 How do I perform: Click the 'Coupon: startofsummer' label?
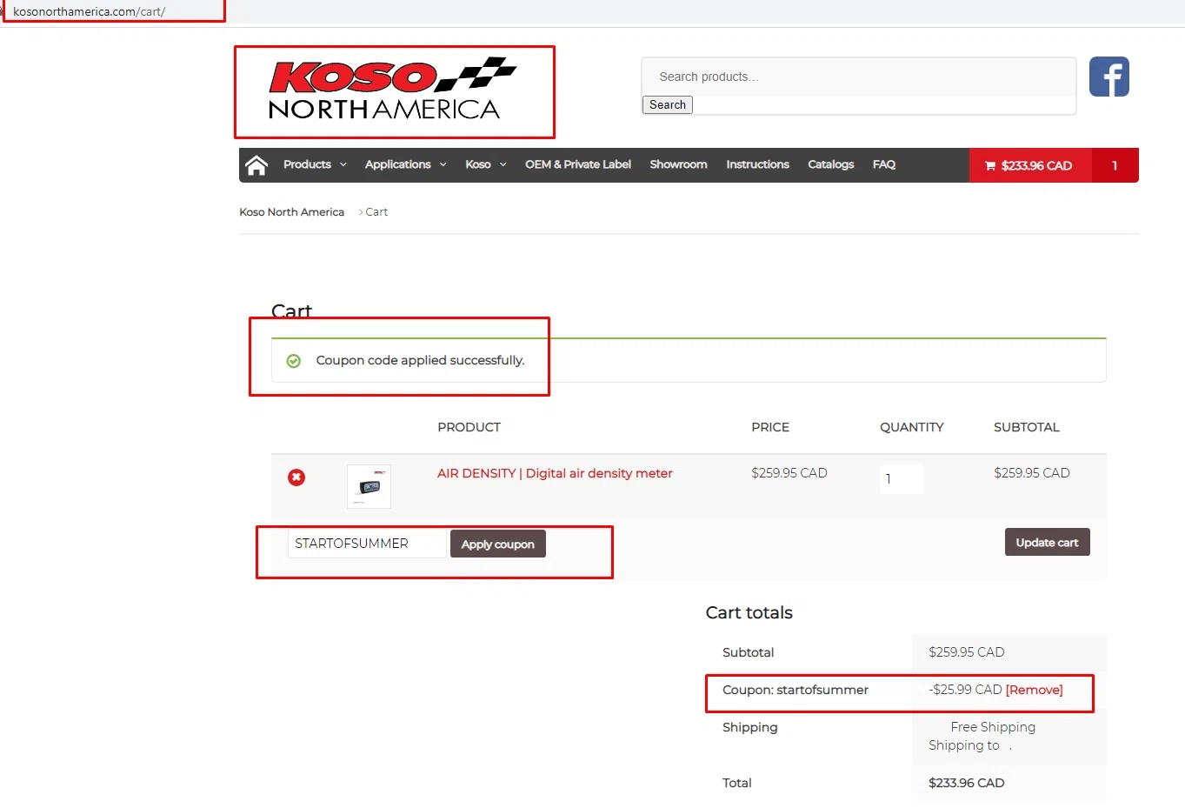pyautogui.click(x=796, y=690)
